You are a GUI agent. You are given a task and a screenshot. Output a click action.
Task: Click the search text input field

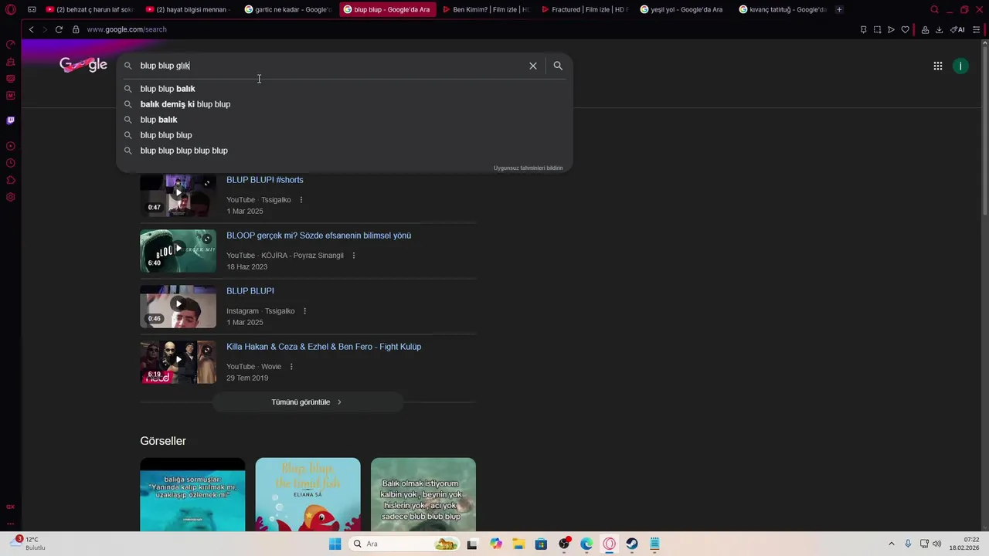331,66
